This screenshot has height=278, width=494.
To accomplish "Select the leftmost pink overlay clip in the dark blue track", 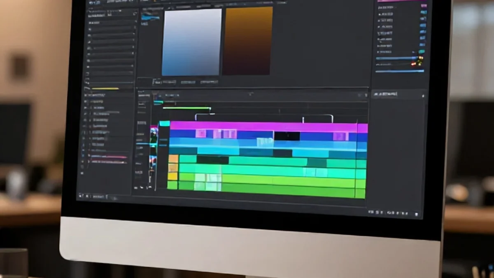I will (201, 133).
